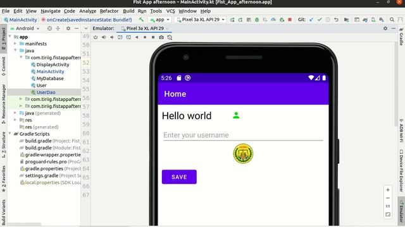Click the Emulator panel gear settings icon

[x=385, y=28]
